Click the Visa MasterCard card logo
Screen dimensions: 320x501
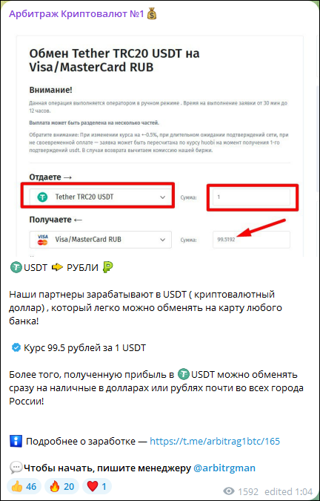(42, 240)
